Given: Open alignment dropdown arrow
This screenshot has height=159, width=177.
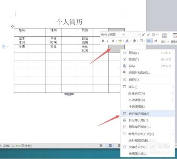Looking at the screenshot, I should coord(152,41).
